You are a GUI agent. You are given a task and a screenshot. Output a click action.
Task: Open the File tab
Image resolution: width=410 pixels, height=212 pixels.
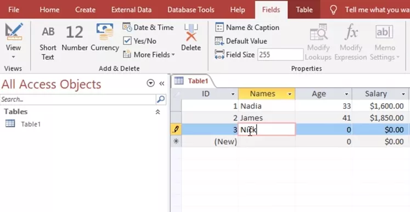point(14,10)
